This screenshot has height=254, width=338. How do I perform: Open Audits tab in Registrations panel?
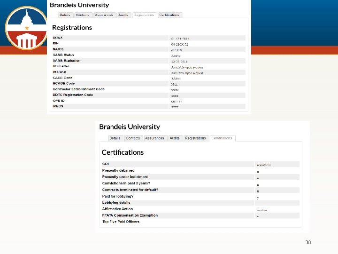(123, 15)
